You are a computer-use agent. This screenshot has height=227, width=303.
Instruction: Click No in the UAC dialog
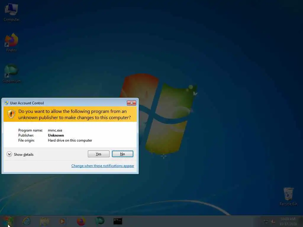(123, 154)
